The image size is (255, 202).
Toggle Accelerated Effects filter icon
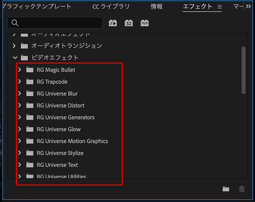113,23
